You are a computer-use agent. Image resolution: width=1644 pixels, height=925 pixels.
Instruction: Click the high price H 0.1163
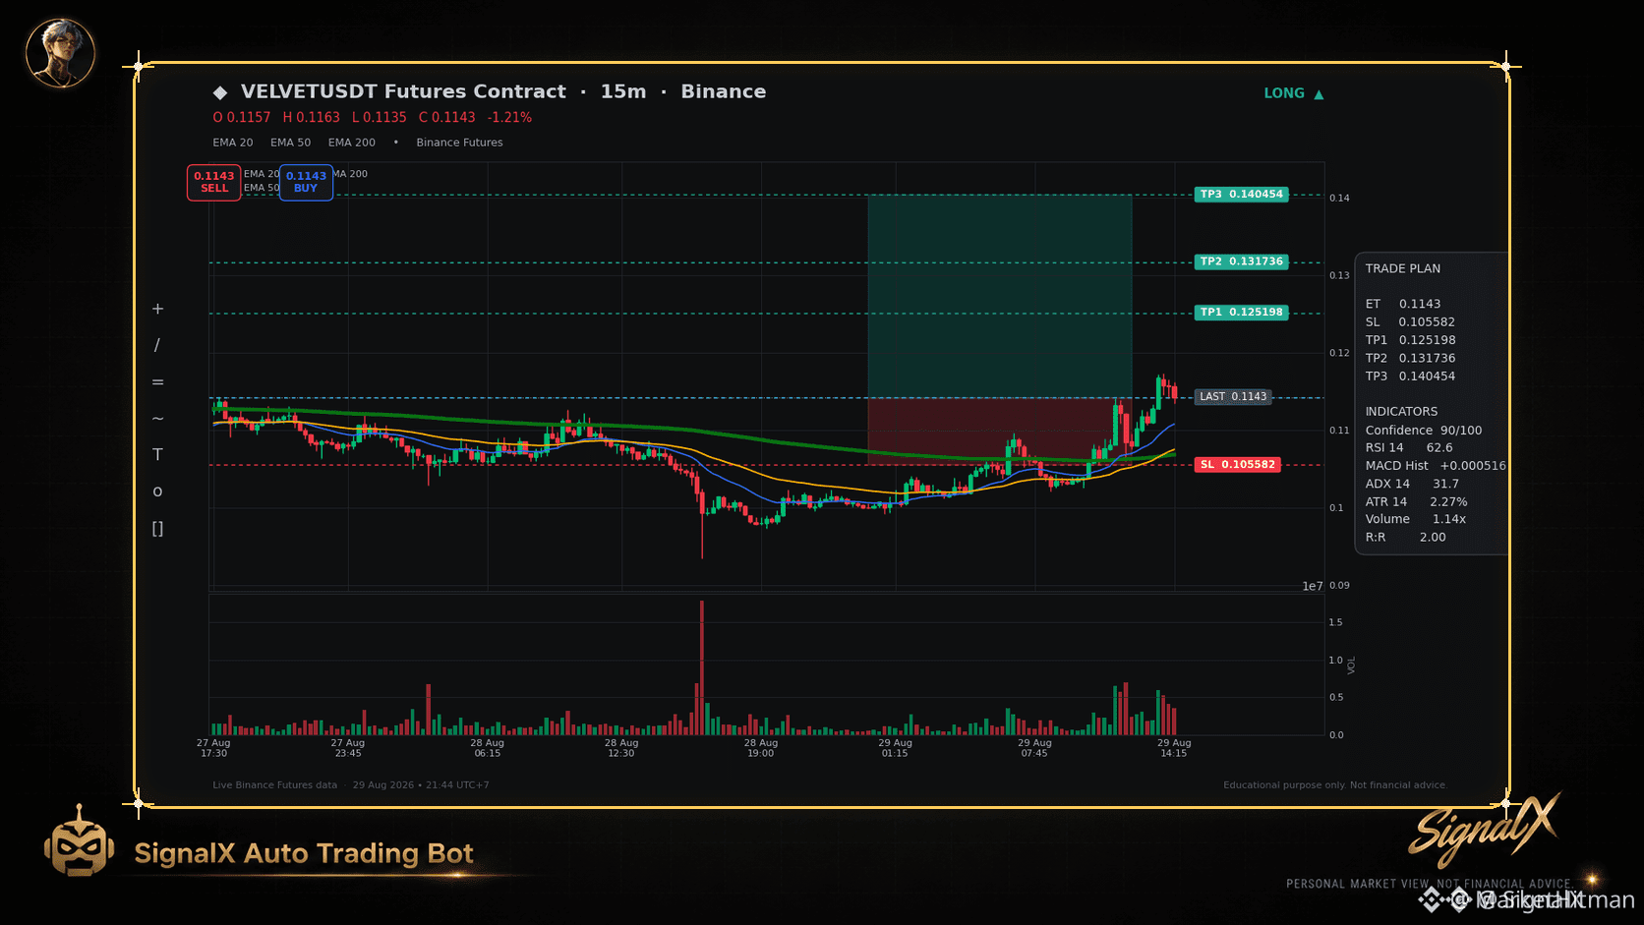click(x=312, y=117)
